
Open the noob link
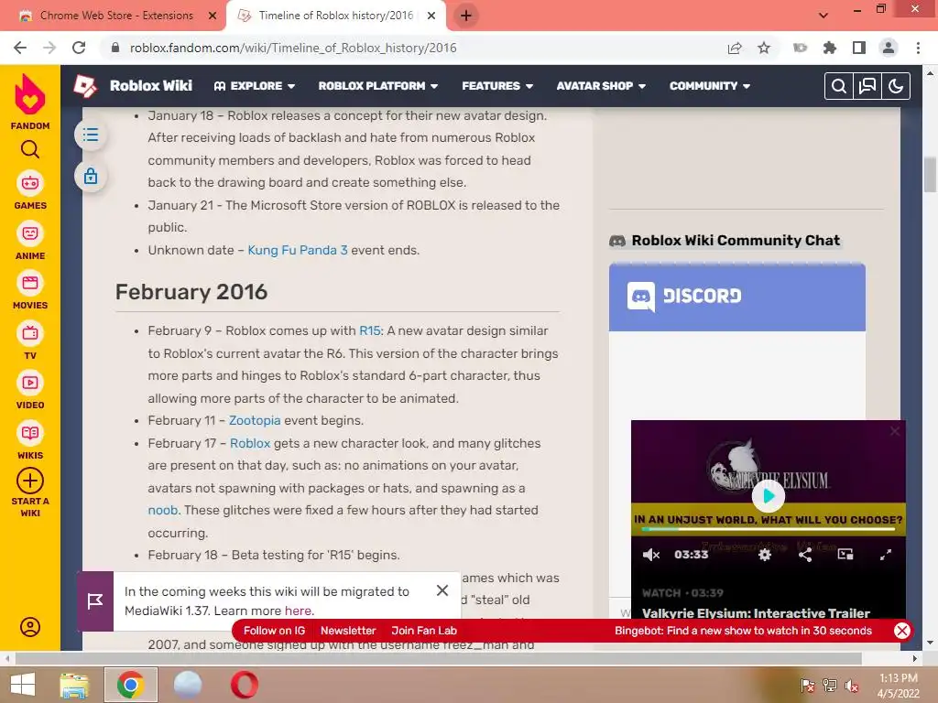click(163, 510)
